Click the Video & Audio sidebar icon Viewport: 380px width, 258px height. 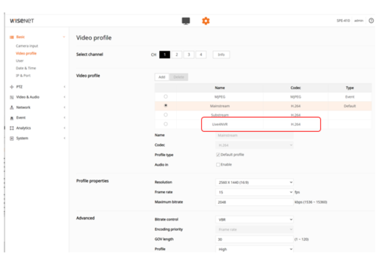point(12,97)
